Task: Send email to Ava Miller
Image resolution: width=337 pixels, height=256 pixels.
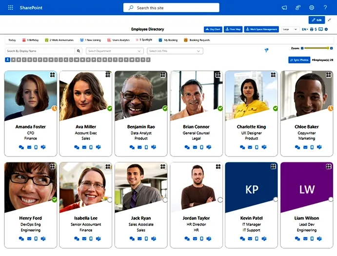Action: coord(84,147)
